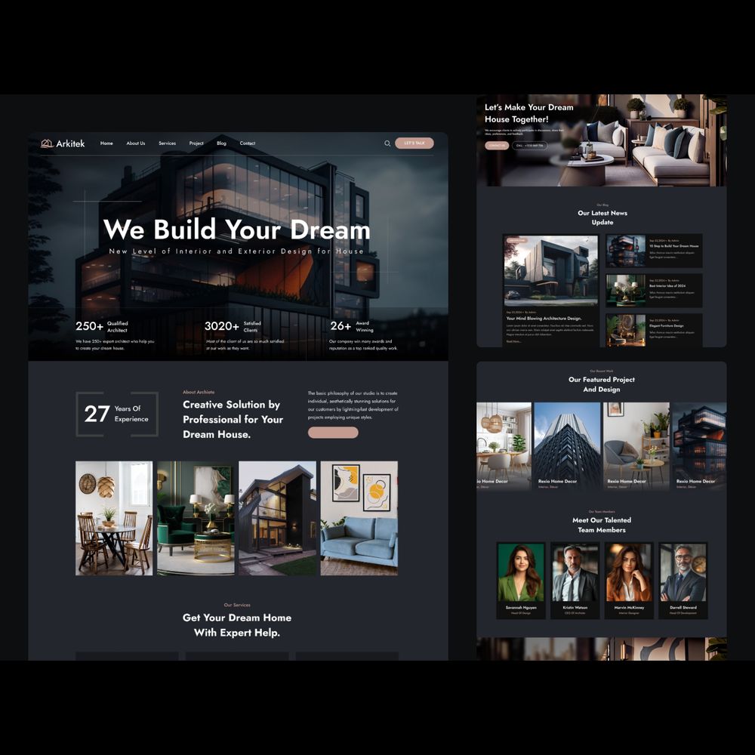This screenshot has height=755, width=755.
Task: Follow the Read More link under the featured article
Action: pyautogui.click(x=513, y=341)
